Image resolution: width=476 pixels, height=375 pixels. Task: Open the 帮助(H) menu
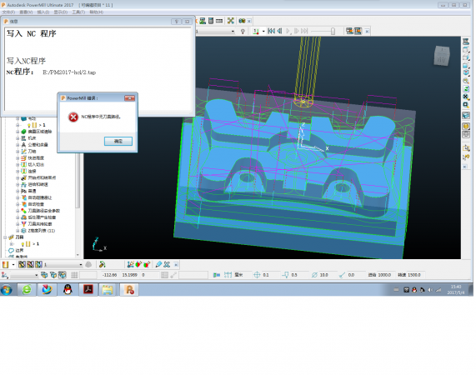click(96, 12)
